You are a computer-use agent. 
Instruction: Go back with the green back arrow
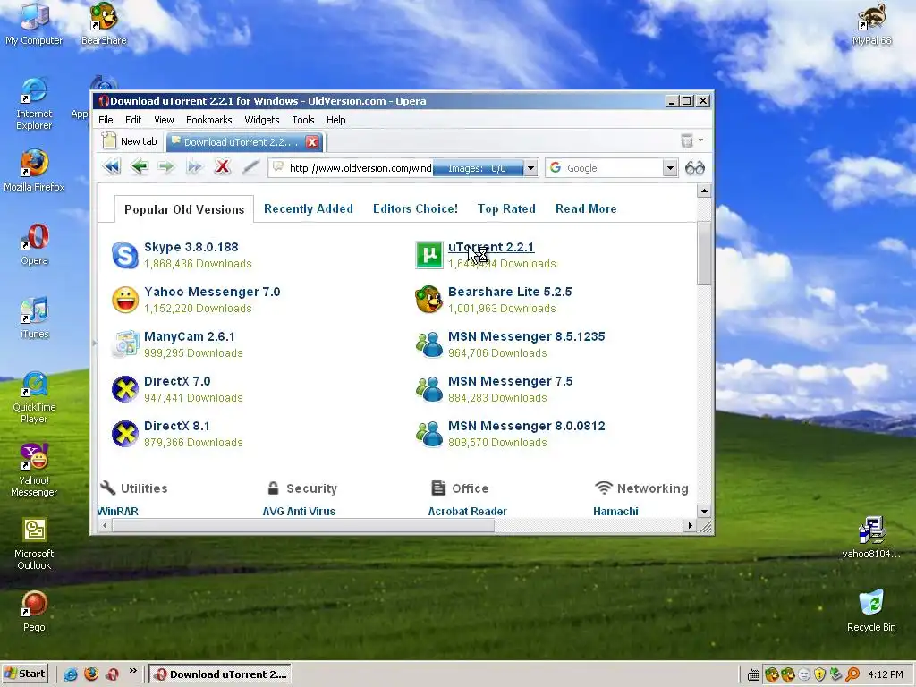(139, 167)
